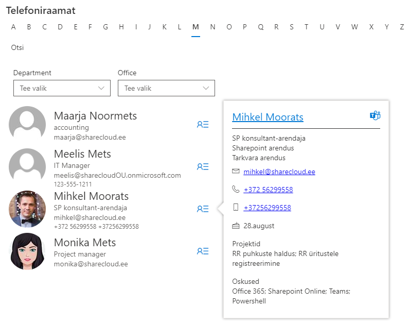
Task: Select letter B tab
Action: pyautogui.click(x=29, y=27)
